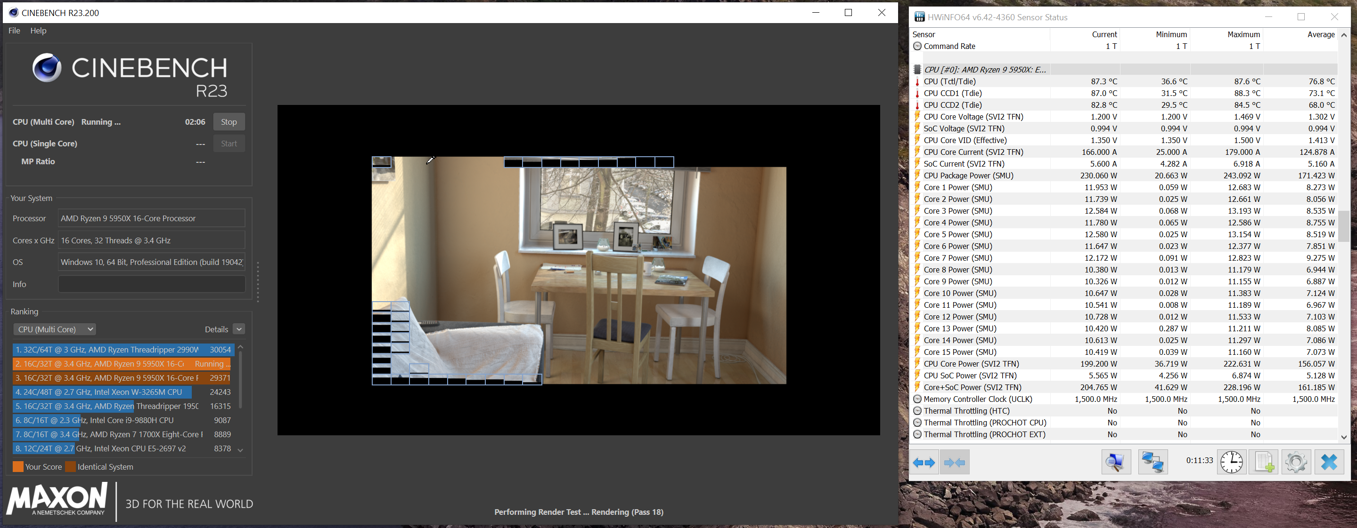This screenshot has width=1357, height=528.
Task: Open the Help menu
Action: 38,31
